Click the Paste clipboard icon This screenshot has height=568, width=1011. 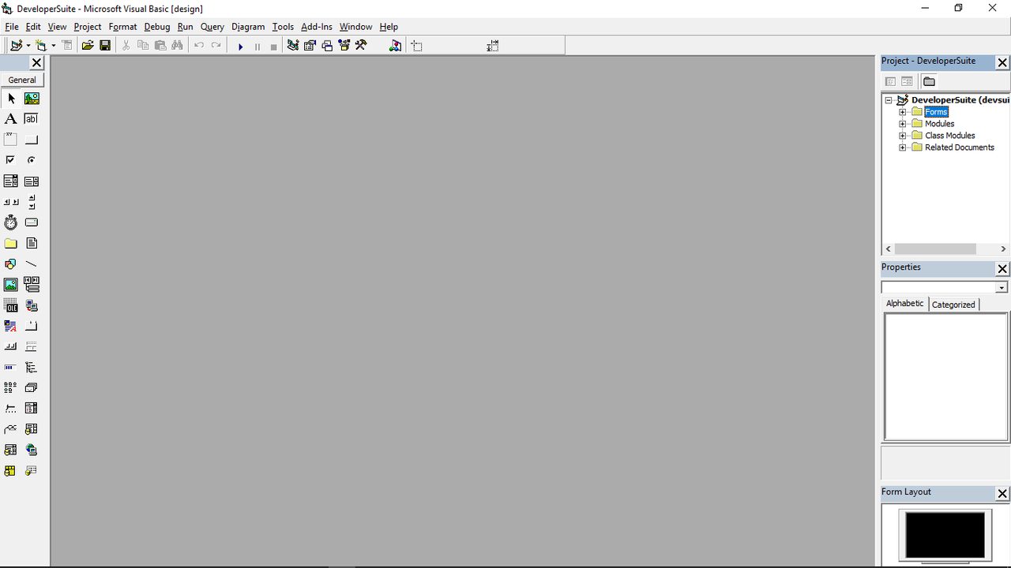tap(160, 46)
